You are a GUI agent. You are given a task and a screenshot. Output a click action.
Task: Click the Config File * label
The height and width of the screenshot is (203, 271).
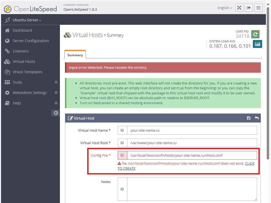(101, 155)
